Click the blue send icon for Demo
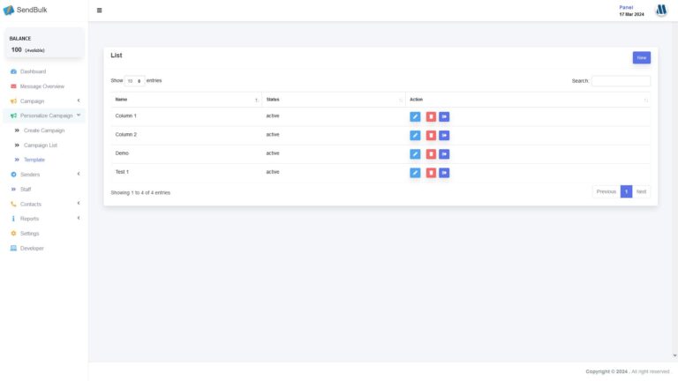This screenshot has height=381, width=678. [445, 153]
